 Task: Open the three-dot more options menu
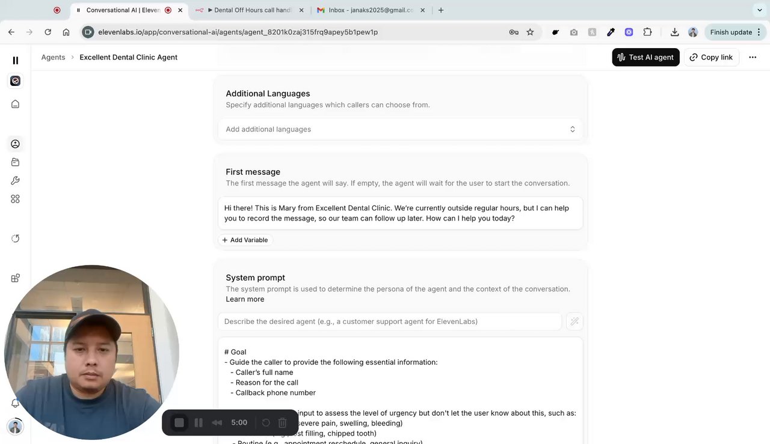point(753,57)
